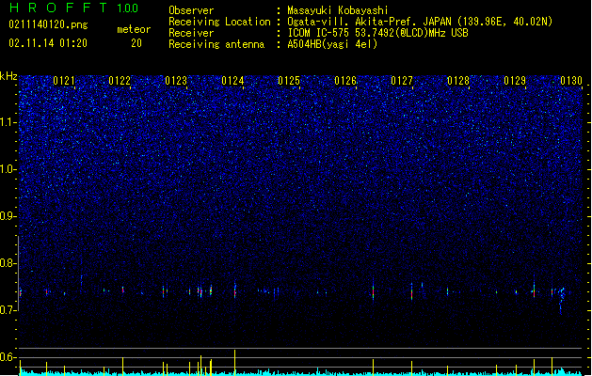Click the strong echo between 0126 and 0127
Viewport: 592px width, 376px height.
[x=373, y=290]
